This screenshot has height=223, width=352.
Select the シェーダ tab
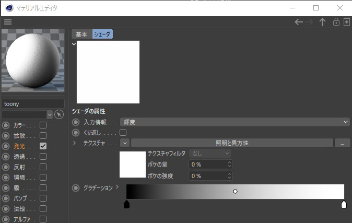[x=102, y=34]
